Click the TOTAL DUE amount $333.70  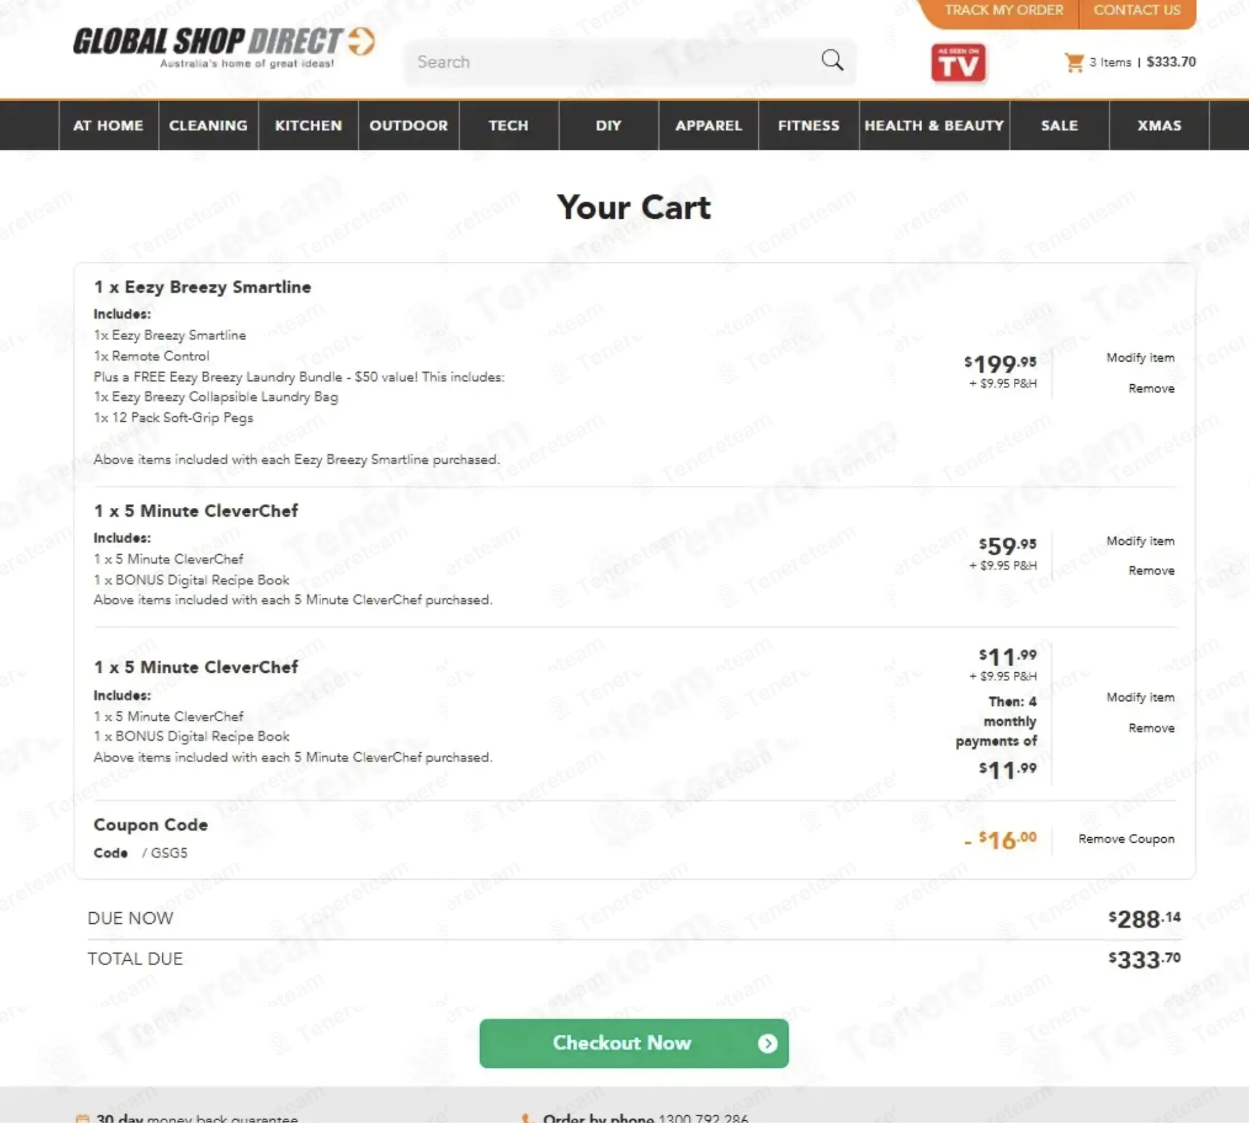tap(1144, 960)
